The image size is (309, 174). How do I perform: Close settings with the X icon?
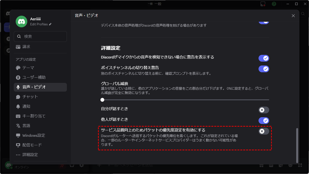point(293,16)
